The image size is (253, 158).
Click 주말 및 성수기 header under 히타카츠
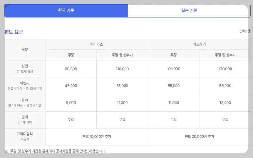click(x=122, y=55)
